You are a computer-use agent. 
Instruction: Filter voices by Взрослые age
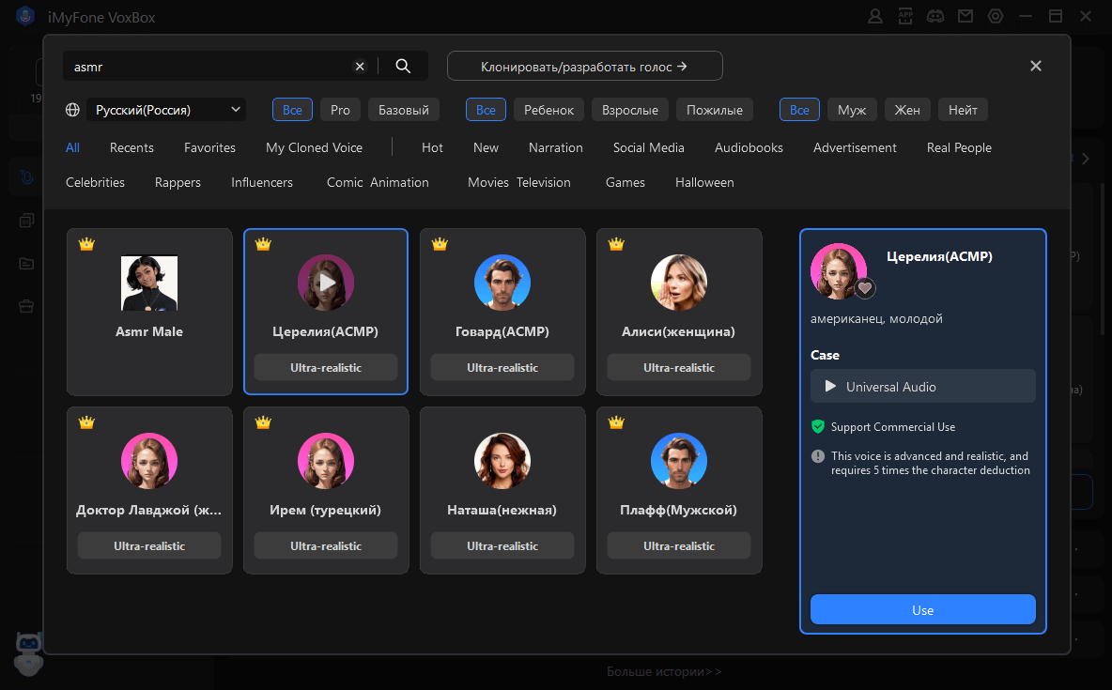tap(630, 110)
